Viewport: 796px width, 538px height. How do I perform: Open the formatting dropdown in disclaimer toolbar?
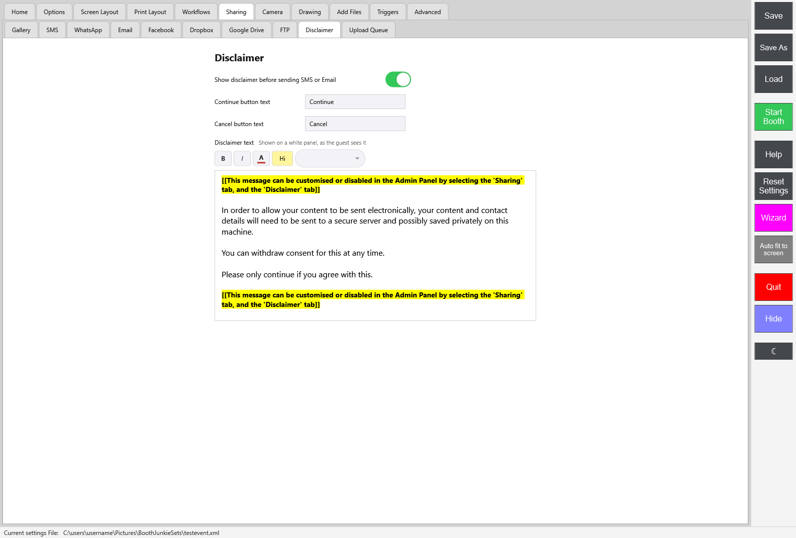(x=330, y=159)
